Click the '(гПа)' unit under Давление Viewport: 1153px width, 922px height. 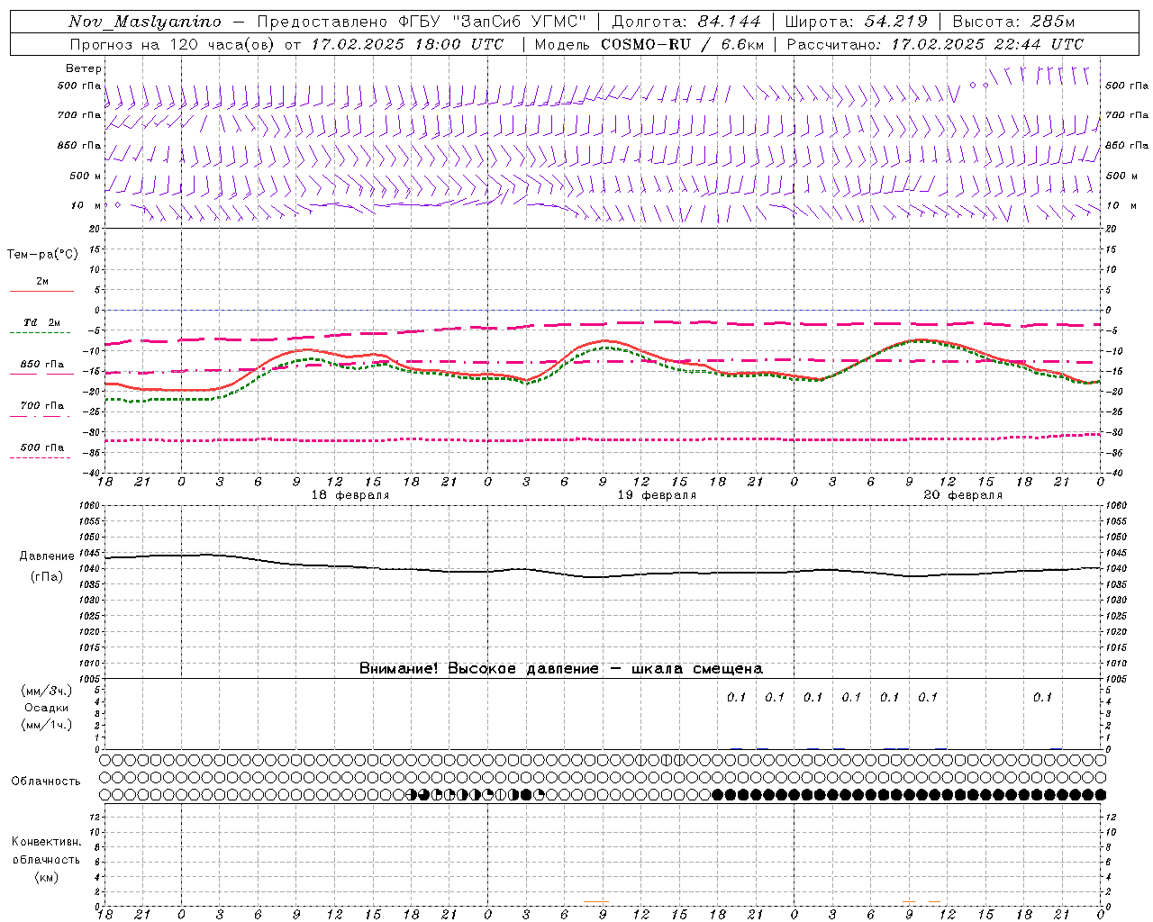(47, 576)
